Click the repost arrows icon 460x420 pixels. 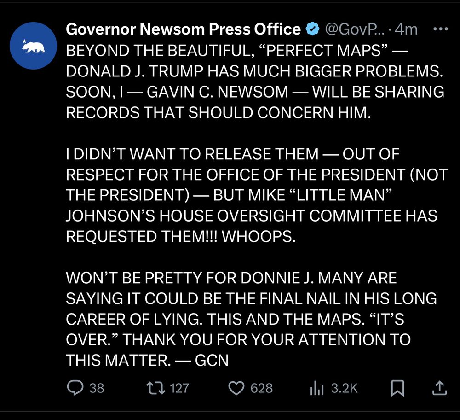(x=156, y=388)
